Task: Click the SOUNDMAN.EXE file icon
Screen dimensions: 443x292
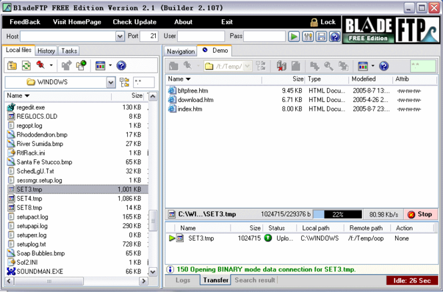Action: click(x=11, y=271)
